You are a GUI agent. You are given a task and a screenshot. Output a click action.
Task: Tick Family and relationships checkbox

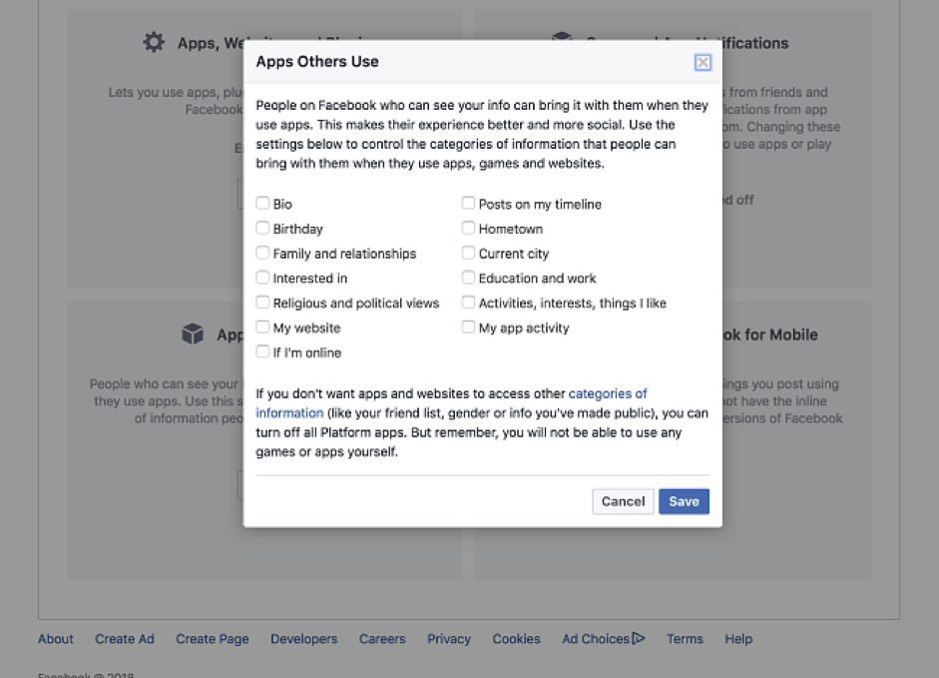pyautogui.click(x=263, y=254)
